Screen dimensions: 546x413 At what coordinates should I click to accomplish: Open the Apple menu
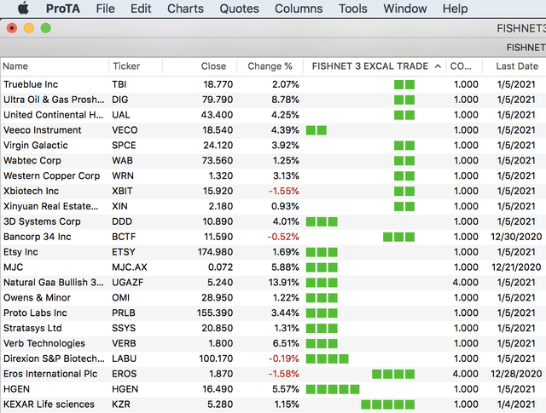[23, 9]
